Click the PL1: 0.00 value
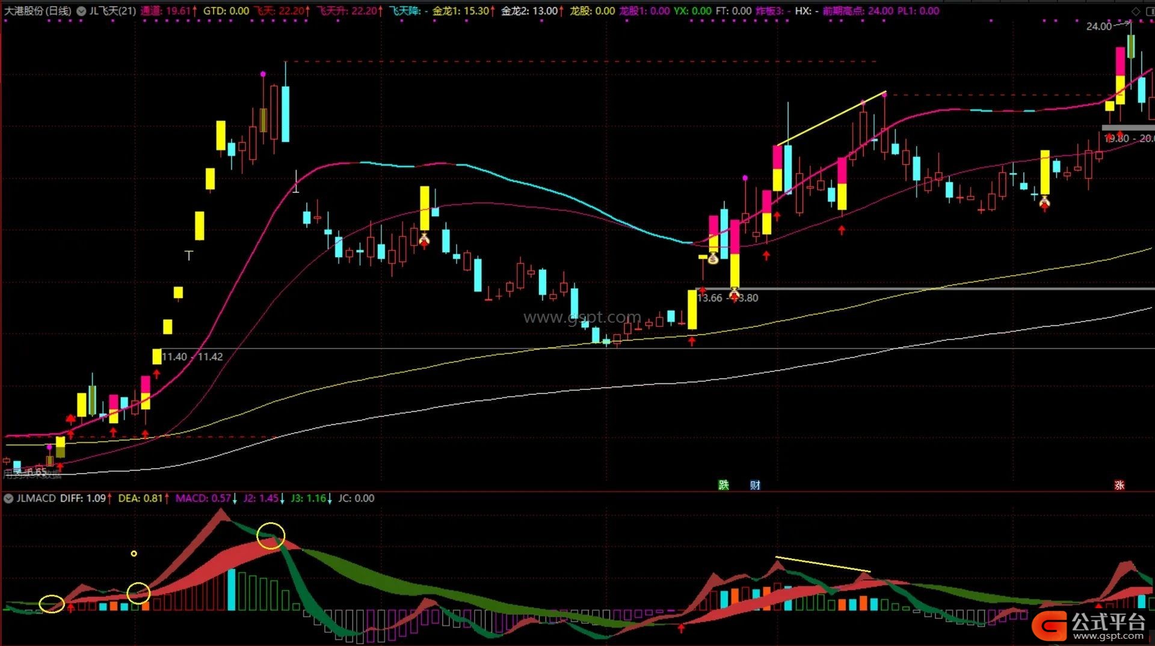This screenshot has height=646, width=1155. point(919,11)
